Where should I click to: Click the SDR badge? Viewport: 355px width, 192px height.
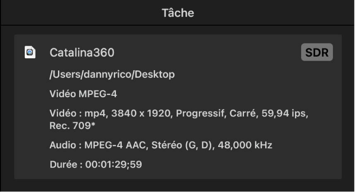click(317, 52)
